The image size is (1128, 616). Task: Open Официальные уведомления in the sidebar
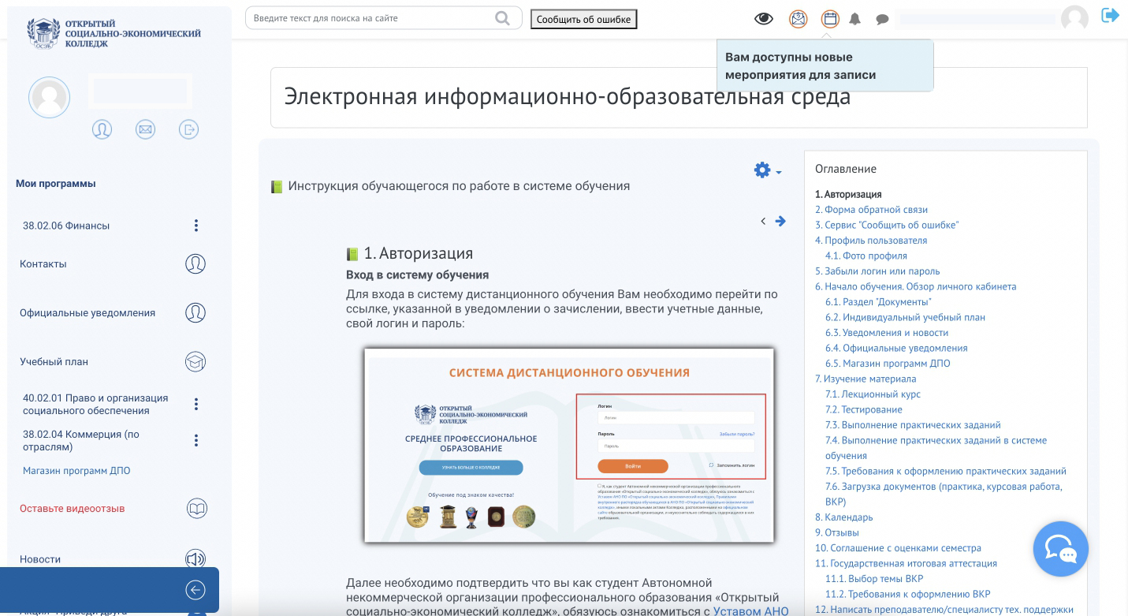click(87, 312)
